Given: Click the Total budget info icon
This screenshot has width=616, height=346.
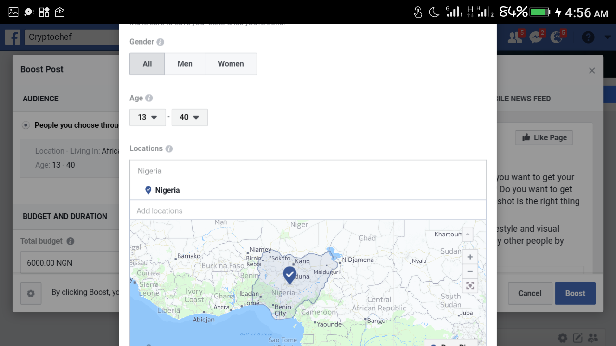Looking at the screenshot, I should (70, 241).
